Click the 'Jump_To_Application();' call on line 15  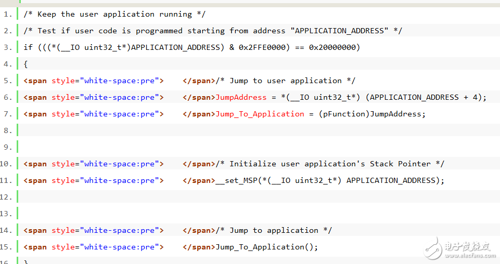tap(267, 247)
